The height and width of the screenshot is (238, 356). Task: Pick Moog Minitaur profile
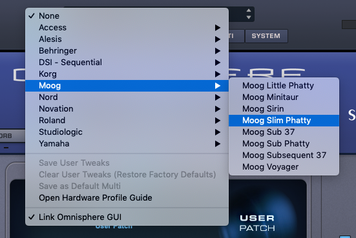coord(284,97)
